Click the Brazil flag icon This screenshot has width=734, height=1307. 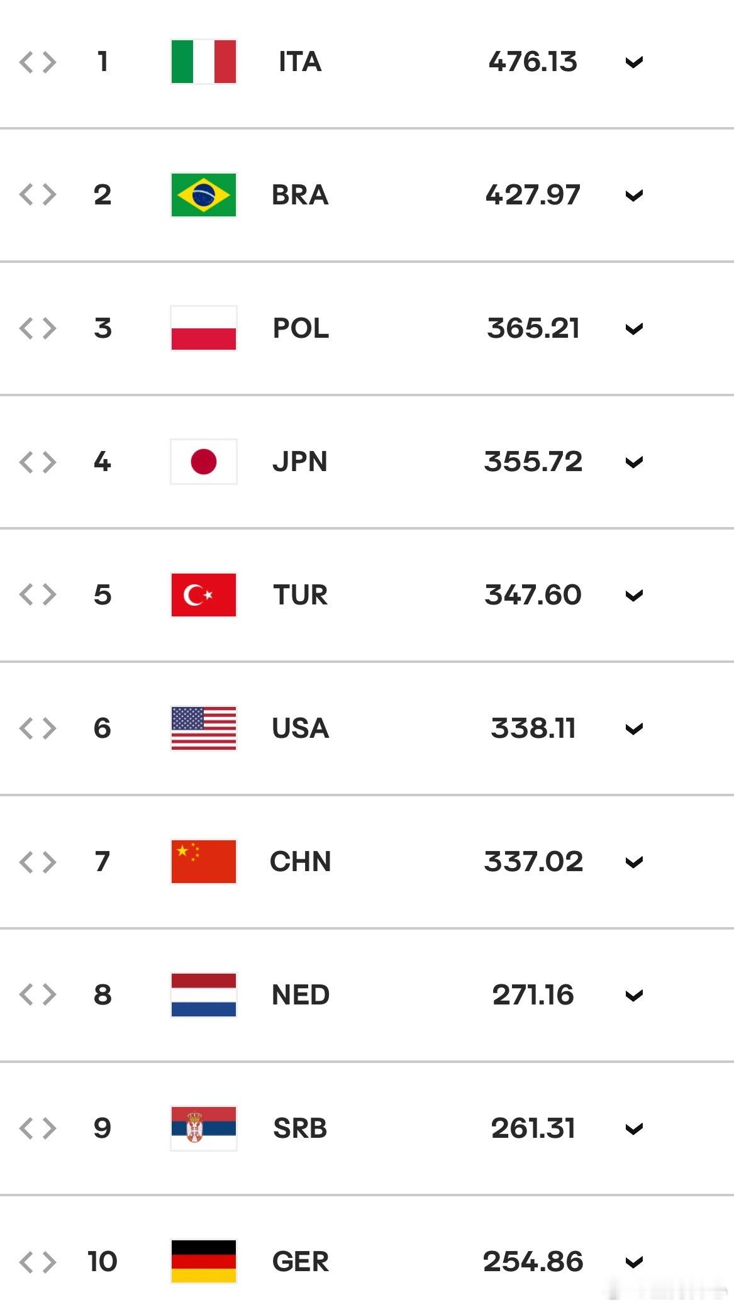click(x=204, y=195)
